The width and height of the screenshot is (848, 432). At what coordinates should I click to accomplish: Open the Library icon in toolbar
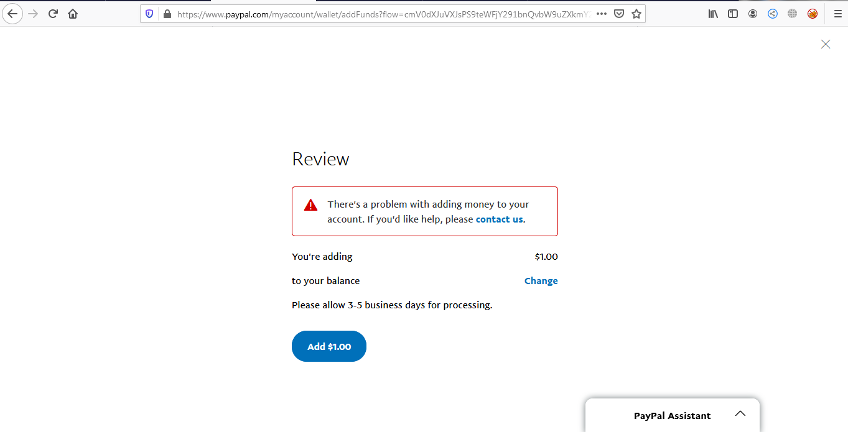point(713,14)
